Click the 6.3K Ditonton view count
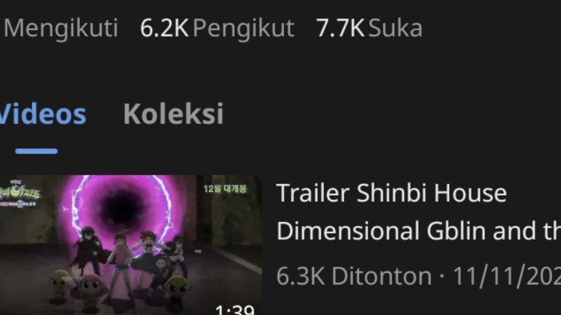Screen dimensions: 561x315 [354, 276]
